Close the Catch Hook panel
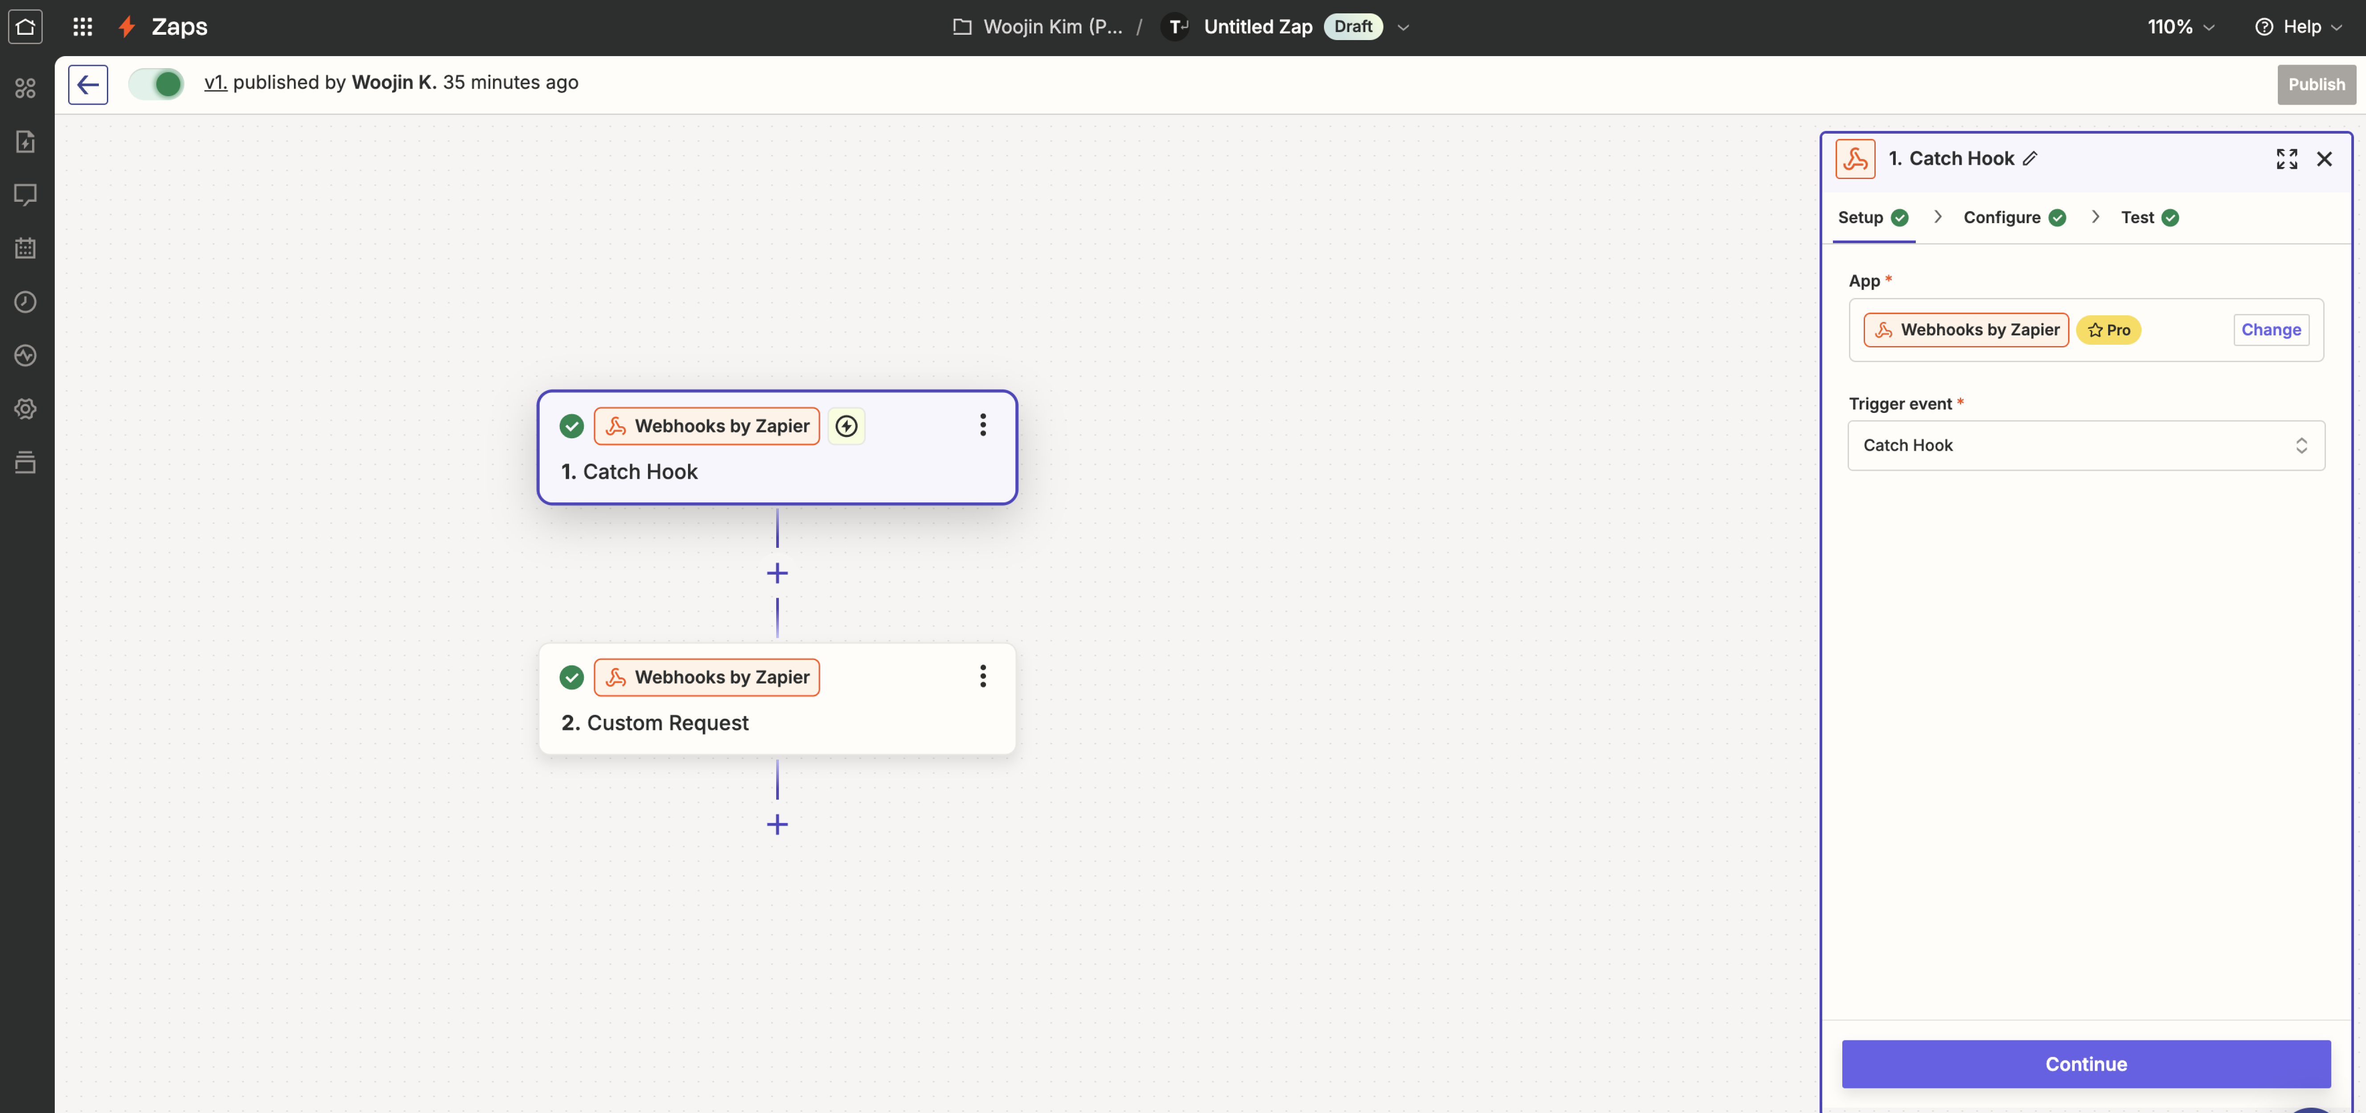 click(2324, 159)
